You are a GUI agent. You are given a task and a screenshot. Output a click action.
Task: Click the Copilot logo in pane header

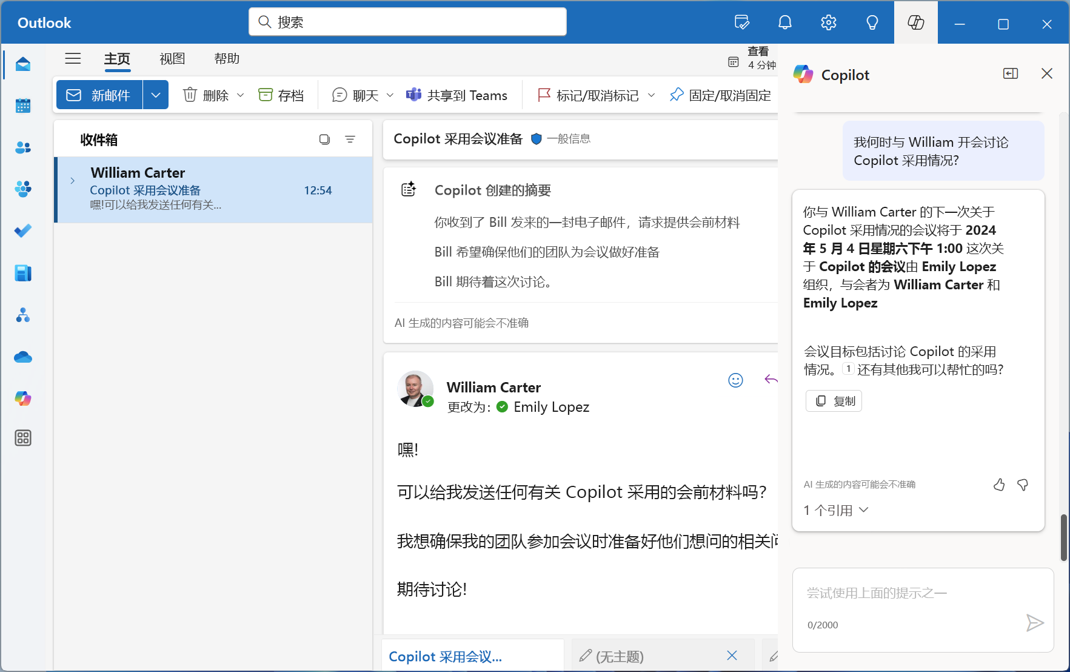803,74
